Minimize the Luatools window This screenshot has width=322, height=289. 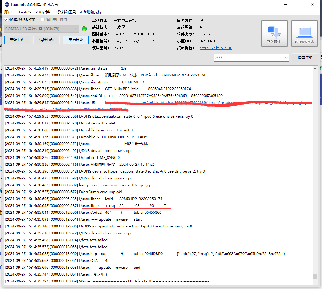coord(286,4)
